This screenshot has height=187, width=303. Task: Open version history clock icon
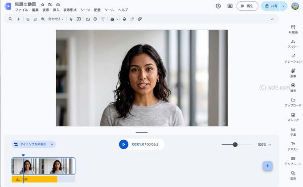pyautogui.click(x=218, y=6)
